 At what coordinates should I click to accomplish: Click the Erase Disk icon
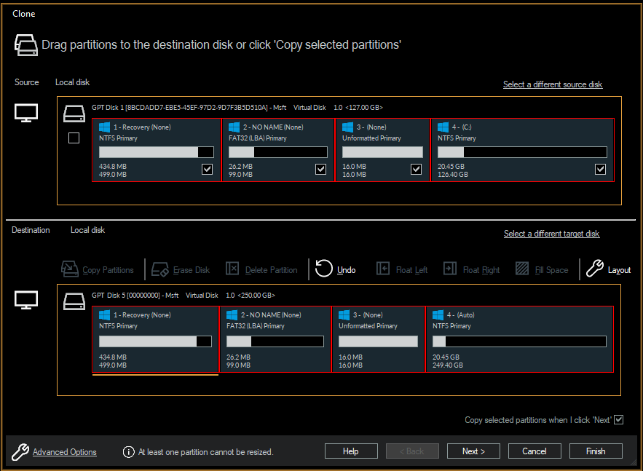click(160, 269)
